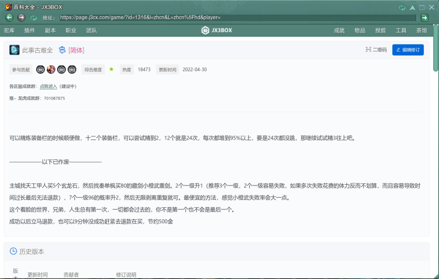This screenshot has width=439, height=279.
Task: Click the title 此事古难全
Action: coord(37,50)
